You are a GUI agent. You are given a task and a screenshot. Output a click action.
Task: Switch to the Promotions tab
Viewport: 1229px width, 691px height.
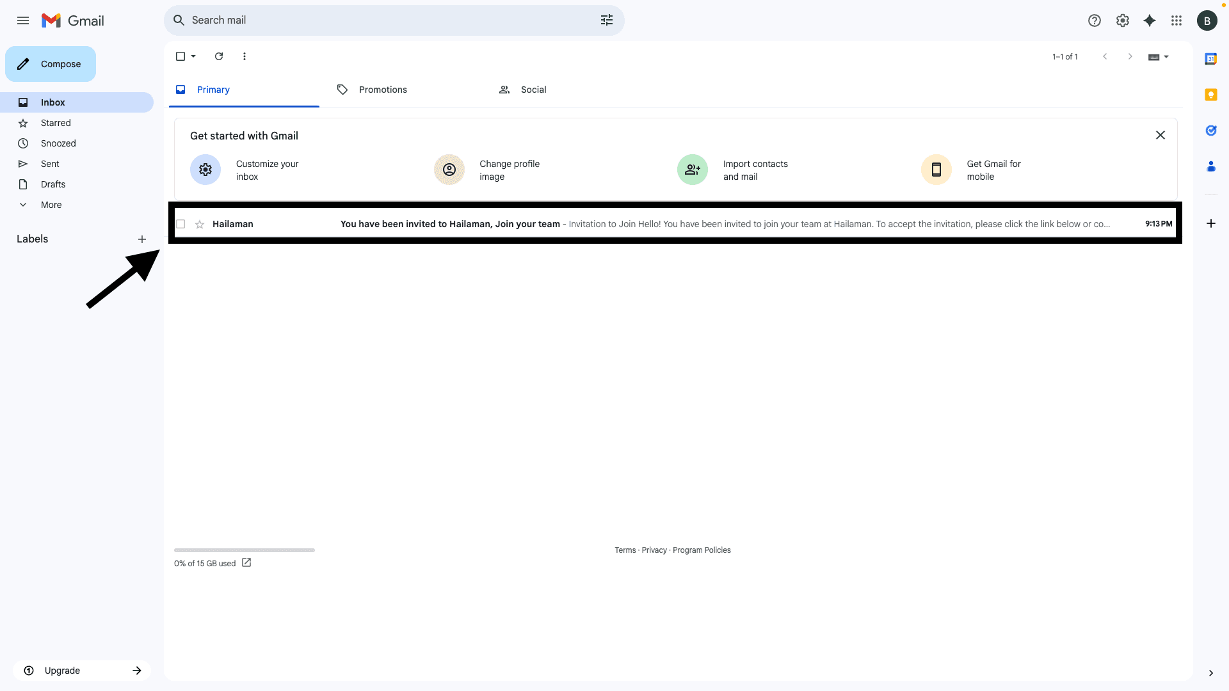click(382, 90)
